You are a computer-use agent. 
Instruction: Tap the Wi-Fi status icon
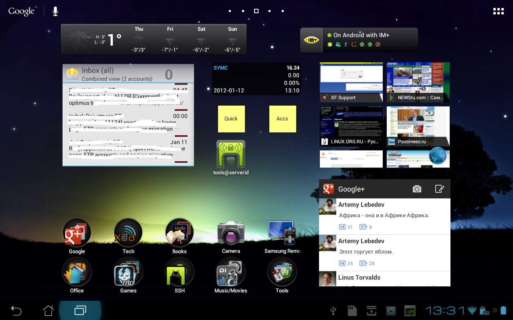472,310
